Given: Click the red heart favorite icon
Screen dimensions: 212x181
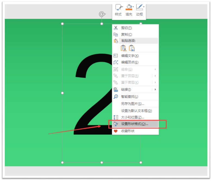Looking at the screenshot, I should click(x=116, y=131).
